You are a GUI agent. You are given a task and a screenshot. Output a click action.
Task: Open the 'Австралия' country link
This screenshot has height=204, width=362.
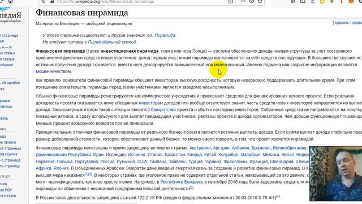pos(200,148)
